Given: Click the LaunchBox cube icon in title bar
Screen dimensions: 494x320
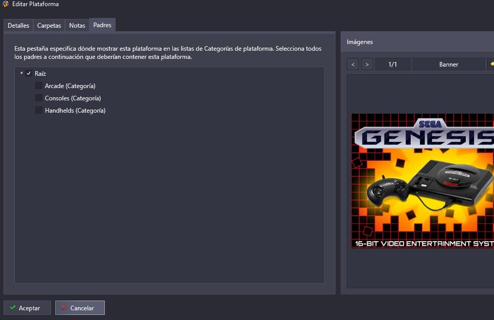Looking at the screenshot, I should pyautogui.click(x=5, y=4).
